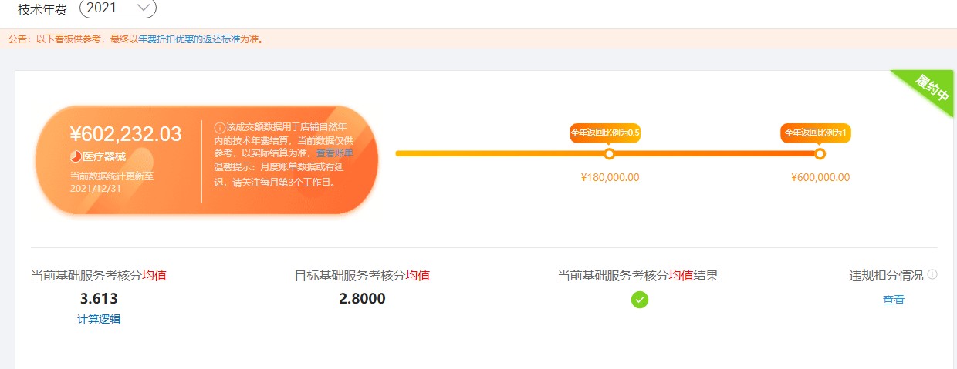Open the 年费折扣优惠 link in the notice
The height and width of the screenshot is (369, 957).
point(166,39)
